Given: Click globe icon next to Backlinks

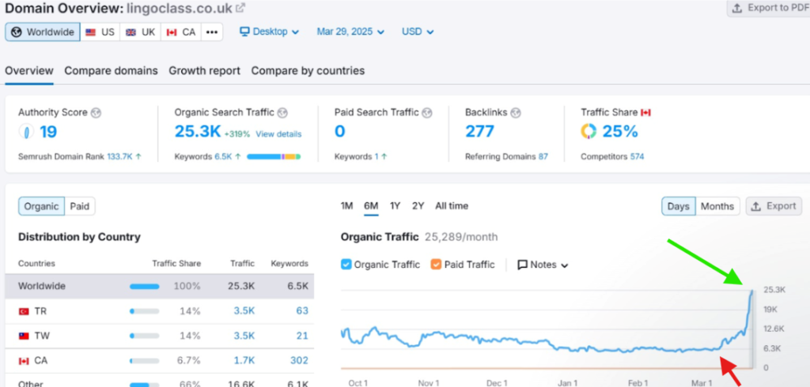Looking at the screenshot, I should click(516, 112).
